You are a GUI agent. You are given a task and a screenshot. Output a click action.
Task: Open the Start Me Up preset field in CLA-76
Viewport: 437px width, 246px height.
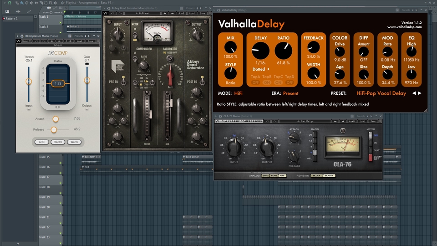point(305,121)
